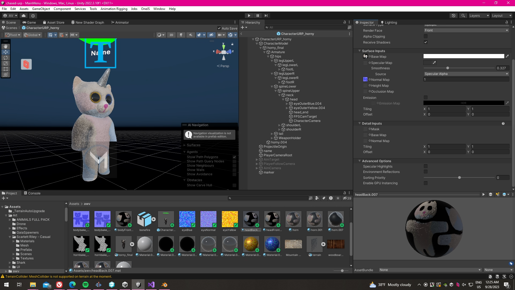This screenshot has height=290, width=515.
Task: Click the Play button
Action: pos(249,16)
